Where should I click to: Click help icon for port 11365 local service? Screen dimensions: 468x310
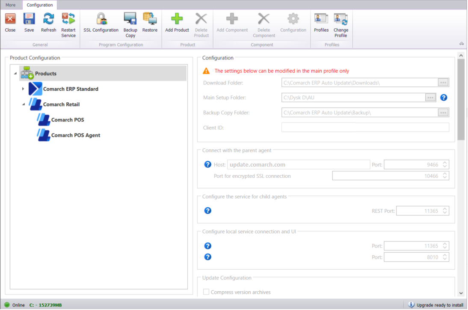pos(208,246)
